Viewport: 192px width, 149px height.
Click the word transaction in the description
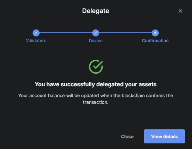96,102
